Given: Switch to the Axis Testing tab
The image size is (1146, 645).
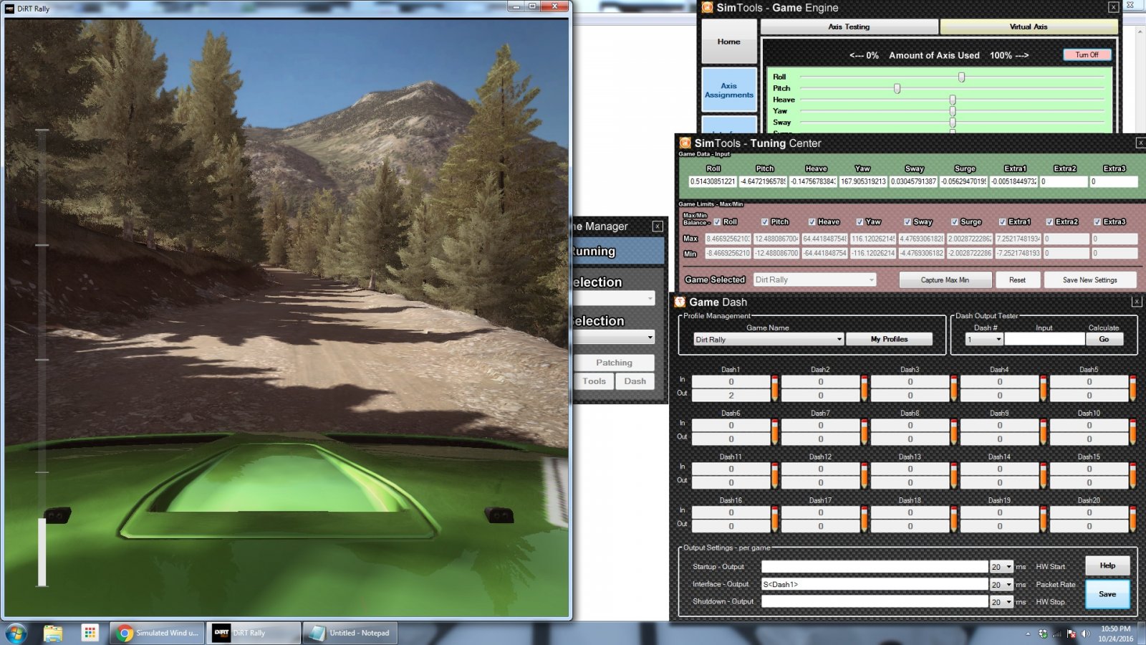Looking at the screenshot, I should [849, 27].
